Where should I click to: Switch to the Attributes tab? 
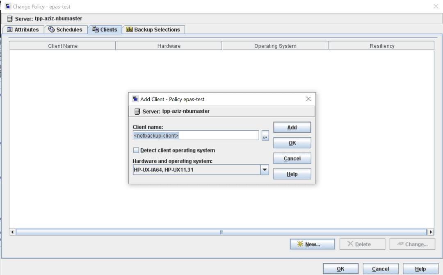click(x=23, y=30)
